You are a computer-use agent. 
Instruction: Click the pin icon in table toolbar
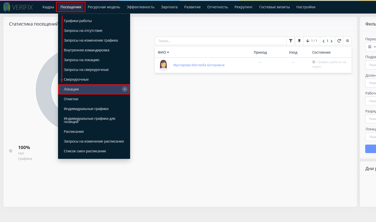tap(299, 41)
